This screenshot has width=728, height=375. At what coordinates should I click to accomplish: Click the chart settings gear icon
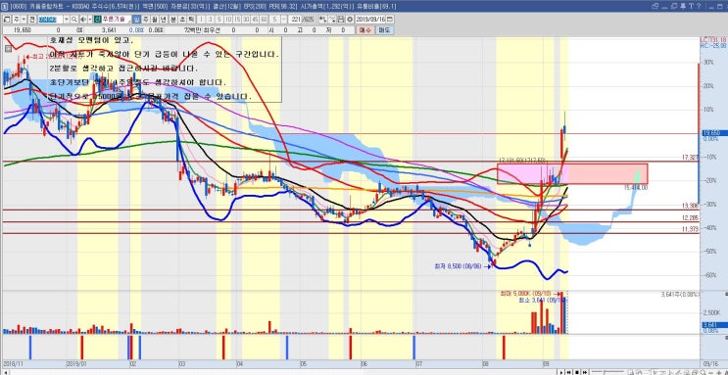pyautogui.click(x=350, y=20)
